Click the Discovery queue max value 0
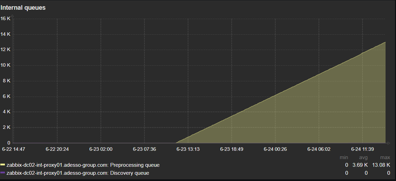396x181 pixels. pyautogui.click(x=388, y=173)
